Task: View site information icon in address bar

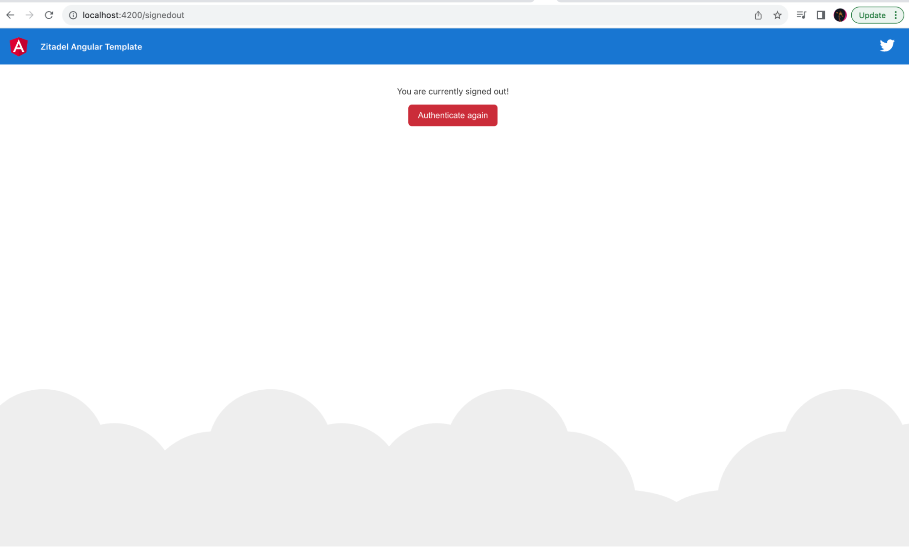Action: (73, 15)
